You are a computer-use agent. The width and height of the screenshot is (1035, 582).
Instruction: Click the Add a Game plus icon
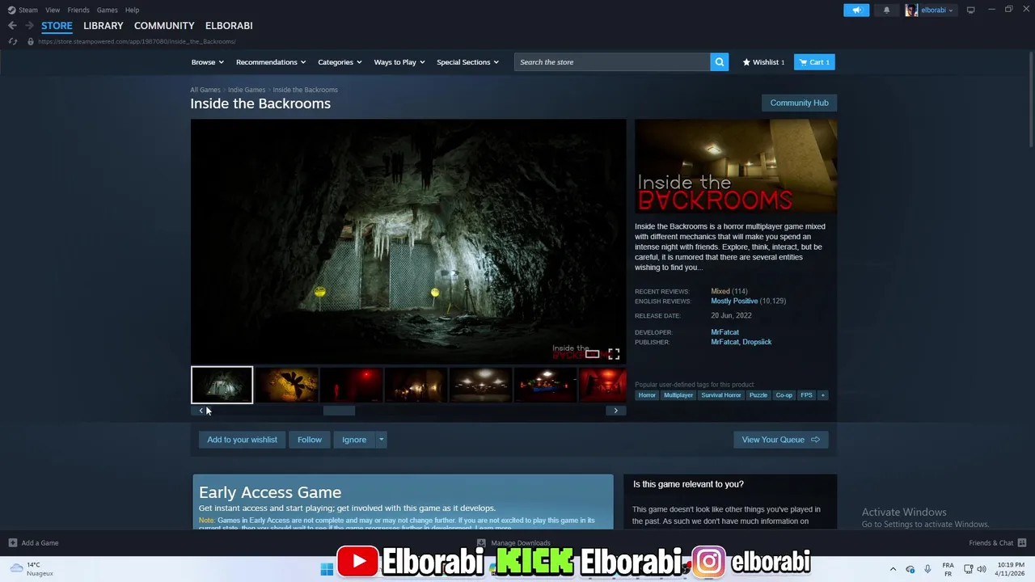coord(12,543)
